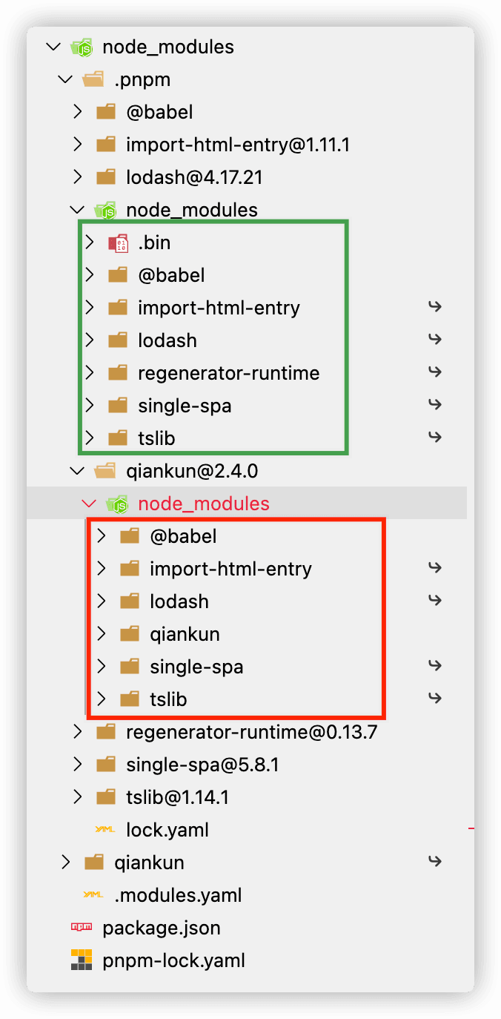
Task: Select the red highlighted node_modules row
Action: [x=204, y=504]
